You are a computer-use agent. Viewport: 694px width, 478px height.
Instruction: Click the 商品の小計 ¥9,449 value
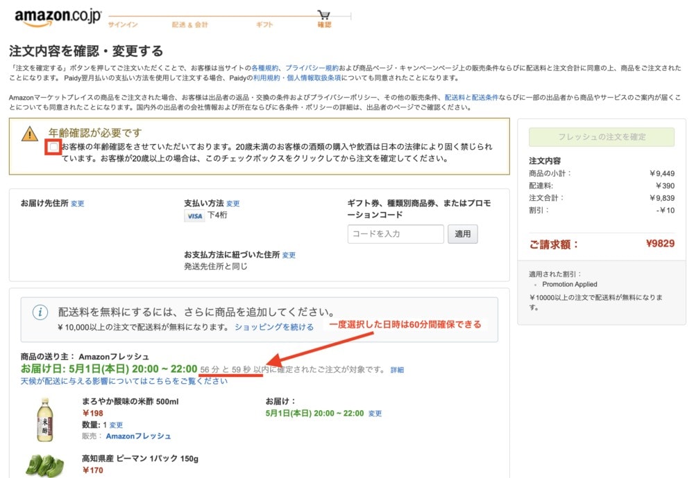pyautogui.click(x=662, y=174)
